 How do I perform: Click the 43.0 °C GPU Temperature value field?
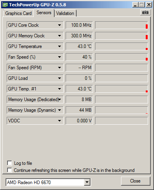(79, 46)
